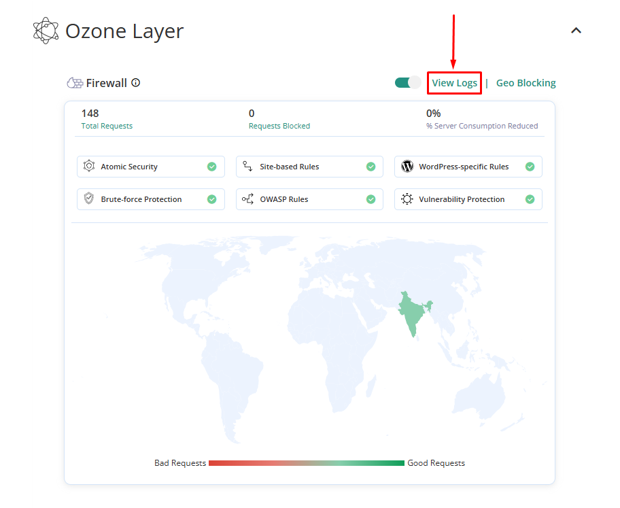Click the WordPress logo icon
Viewport: 620px width, 508px height.
coord(407,166)
